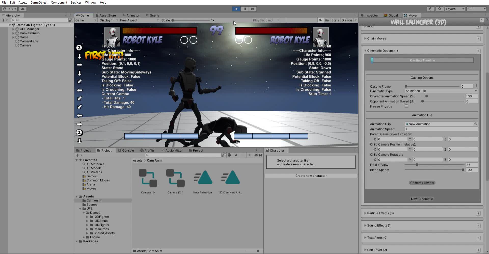Click the Create new character button
This screenshot has height=254, width=489.
pos(311,176)
